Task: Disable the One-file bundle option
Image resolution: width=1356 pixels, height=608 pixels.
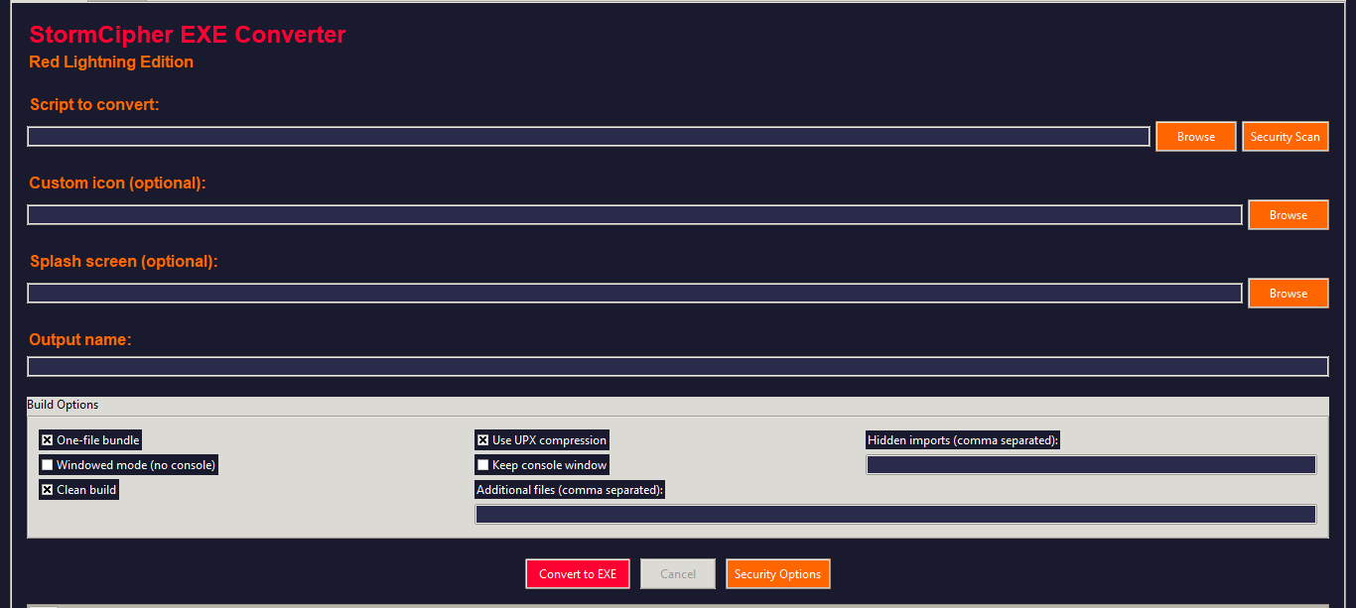Action: click(x=46, y=439)
